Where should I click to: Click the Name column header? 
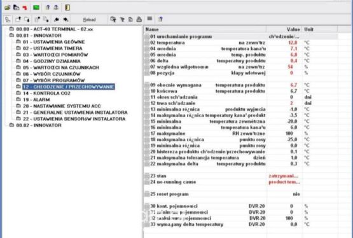point(205,29)
